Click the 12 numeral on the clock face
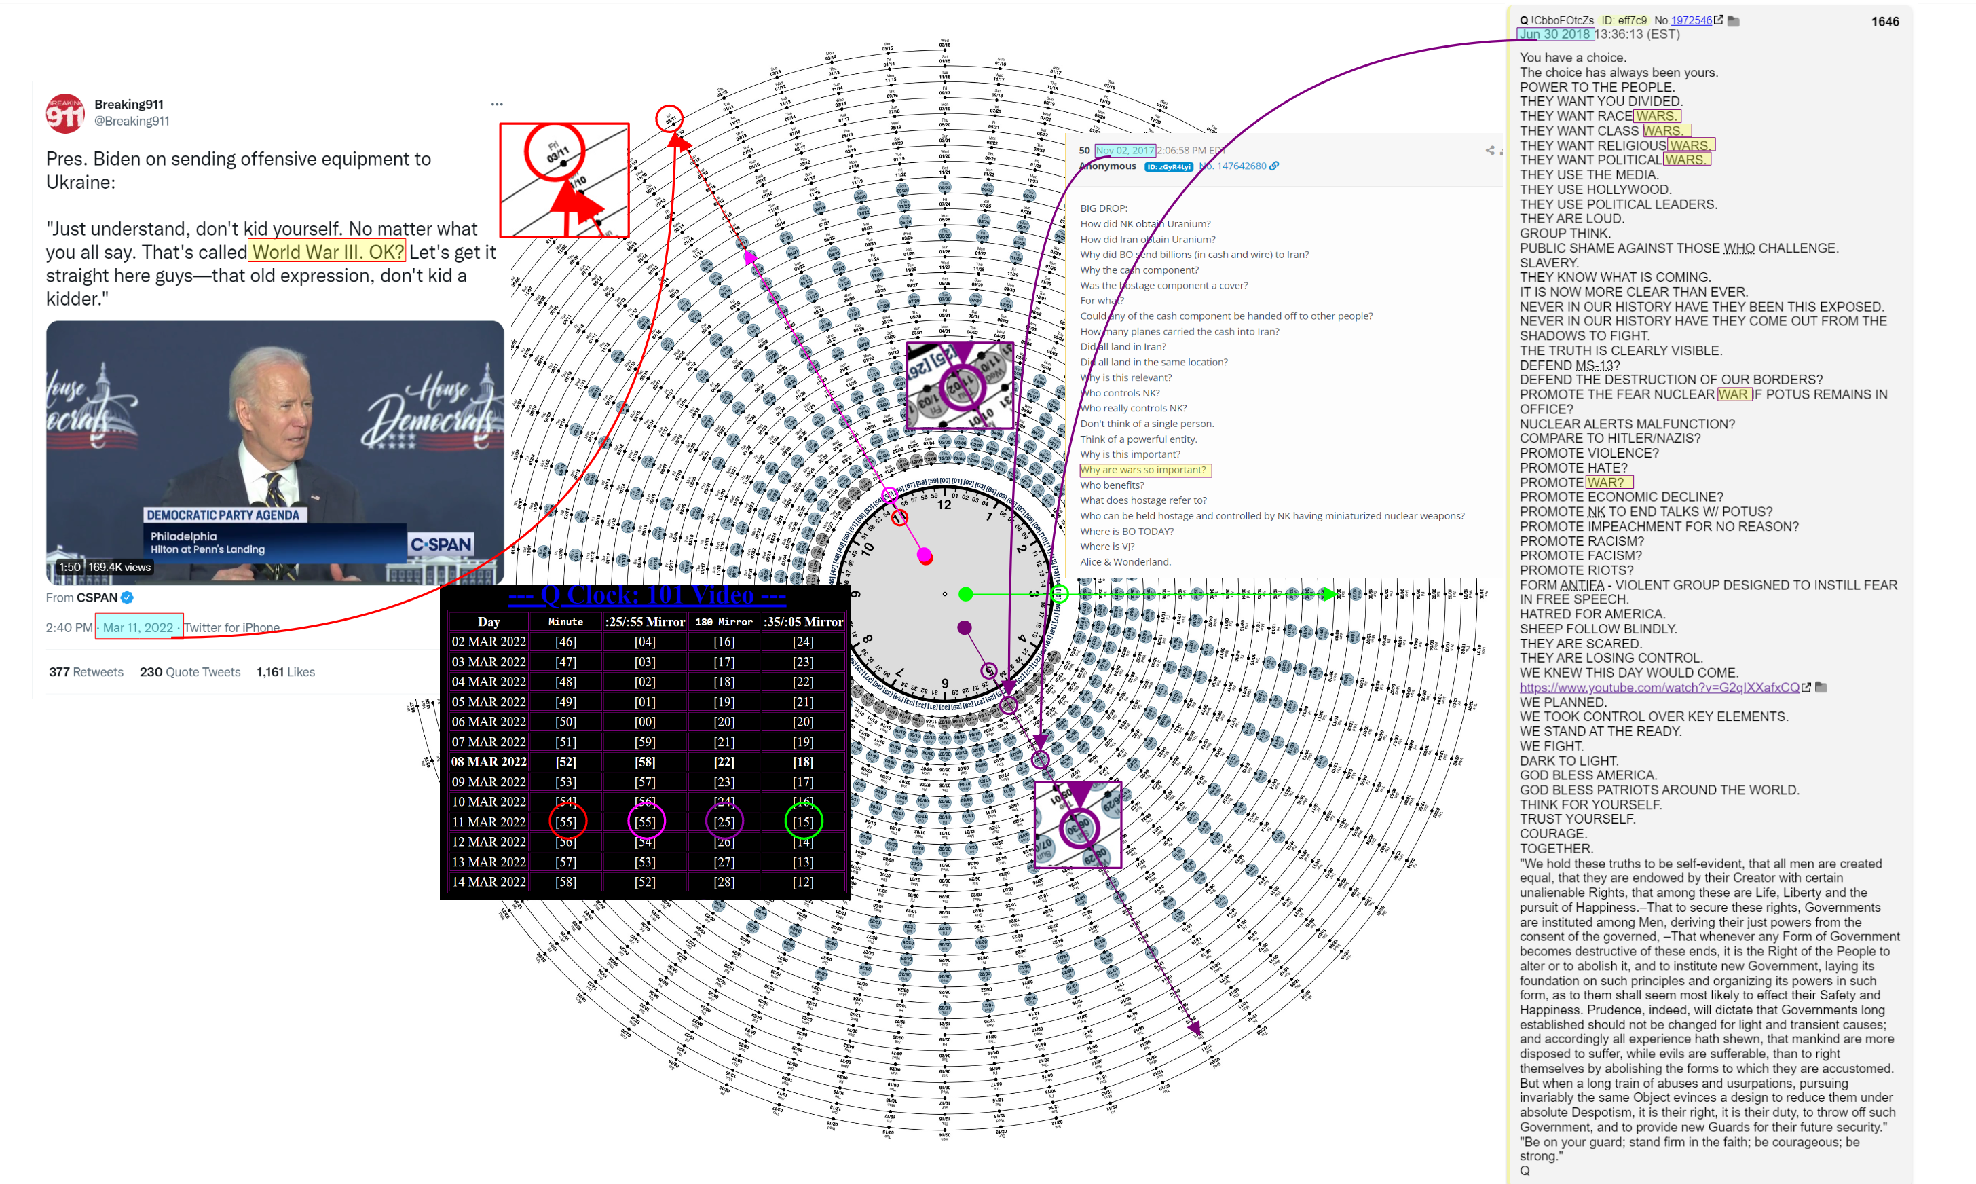 click(x=944, y=505)
